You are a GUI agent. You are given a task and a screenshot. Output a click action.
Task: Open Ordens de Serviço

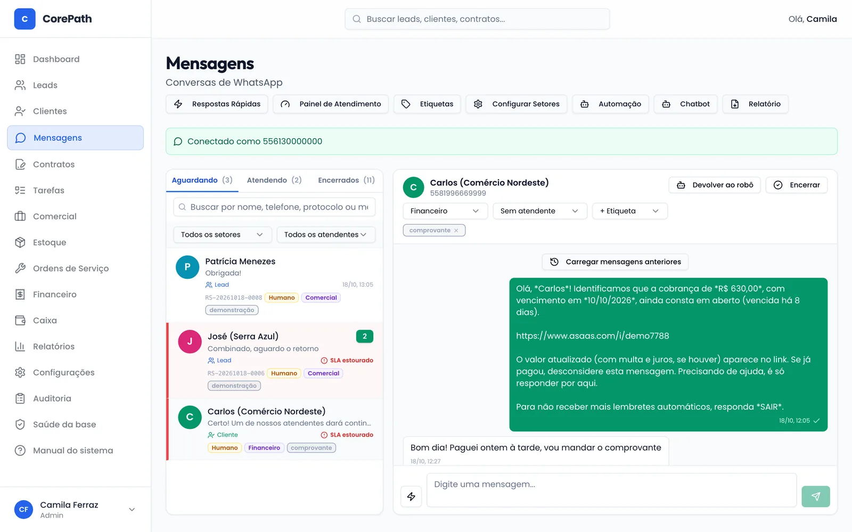pos(75,269)
